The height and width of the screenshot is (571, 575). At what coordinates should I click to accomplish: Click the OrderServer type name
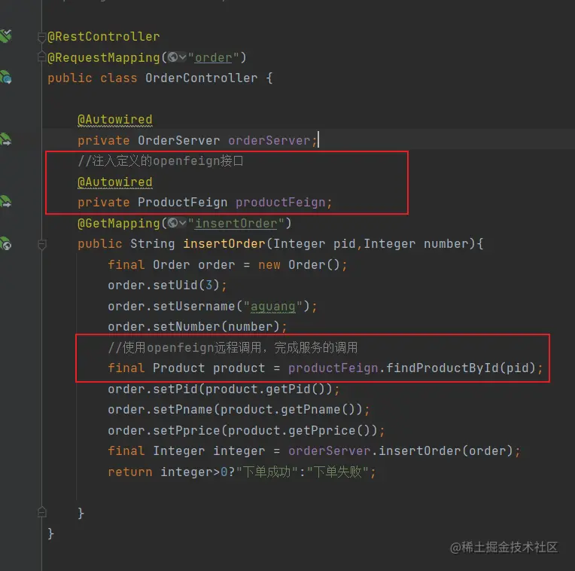(178, 141)
